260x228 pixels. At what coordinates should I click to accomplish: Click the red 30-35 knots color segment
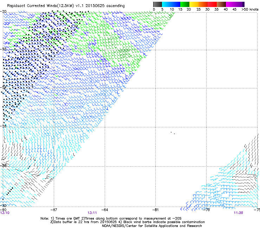(212, 4)
